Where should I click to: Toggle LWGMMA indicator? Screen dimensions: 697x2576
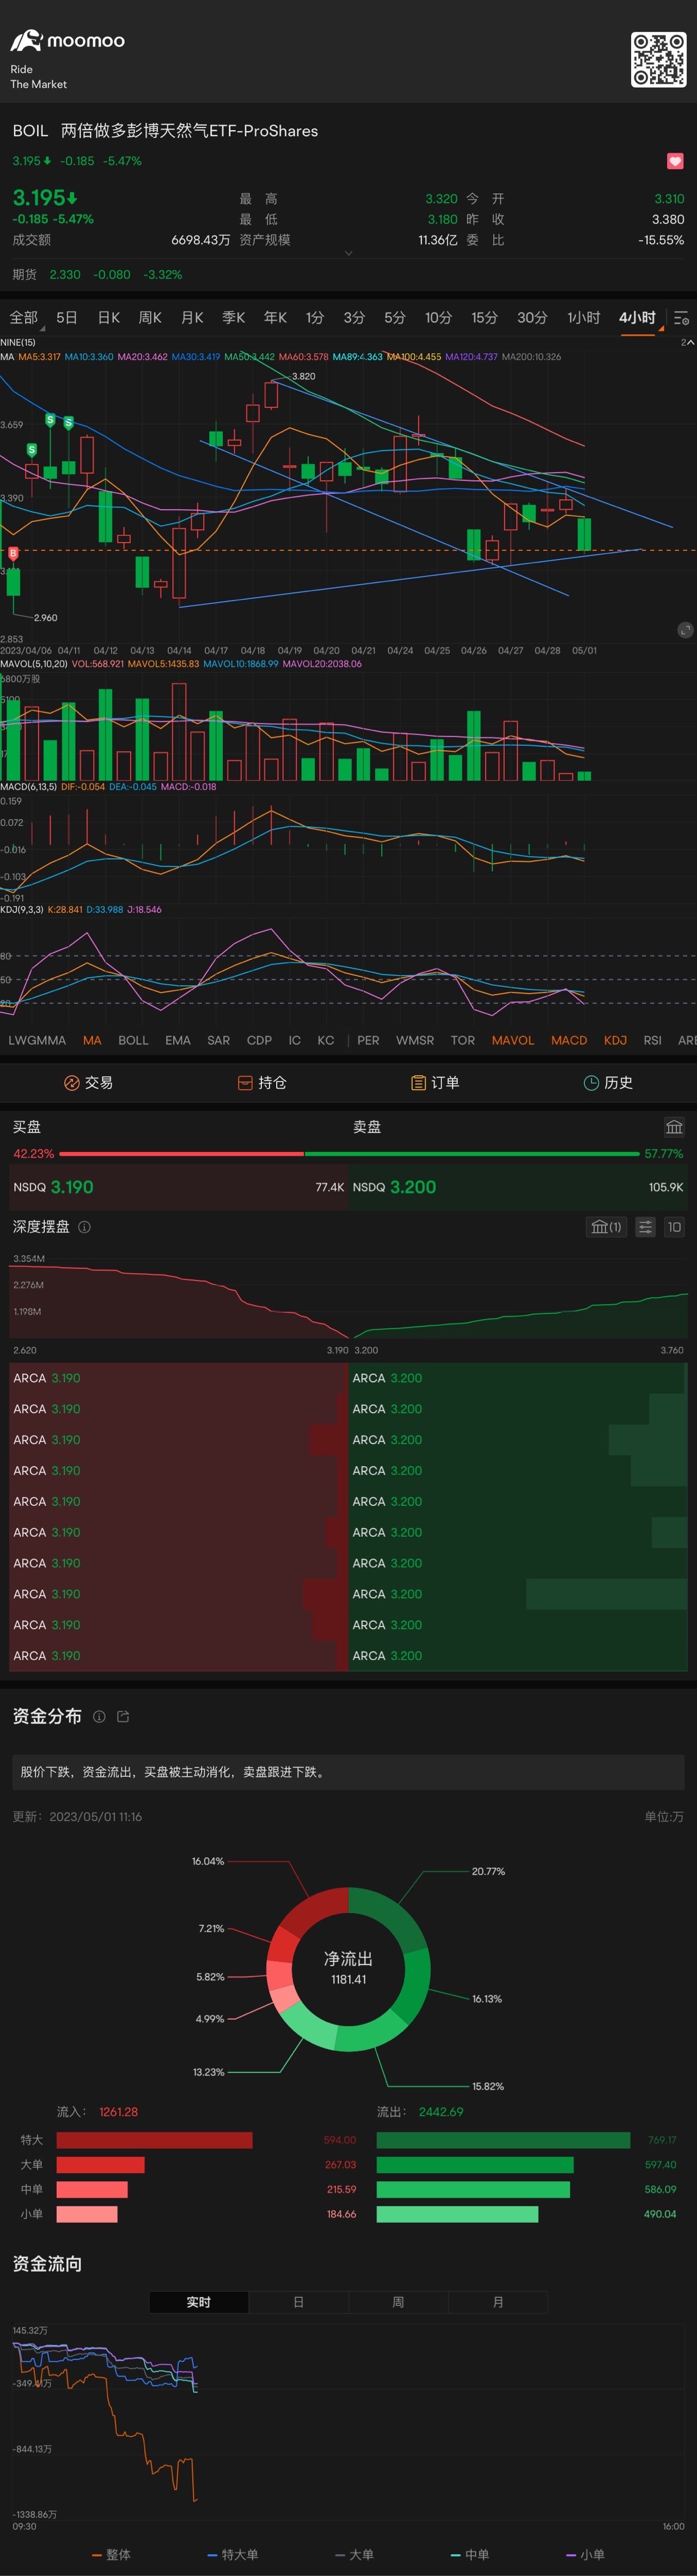[37, 1040]
